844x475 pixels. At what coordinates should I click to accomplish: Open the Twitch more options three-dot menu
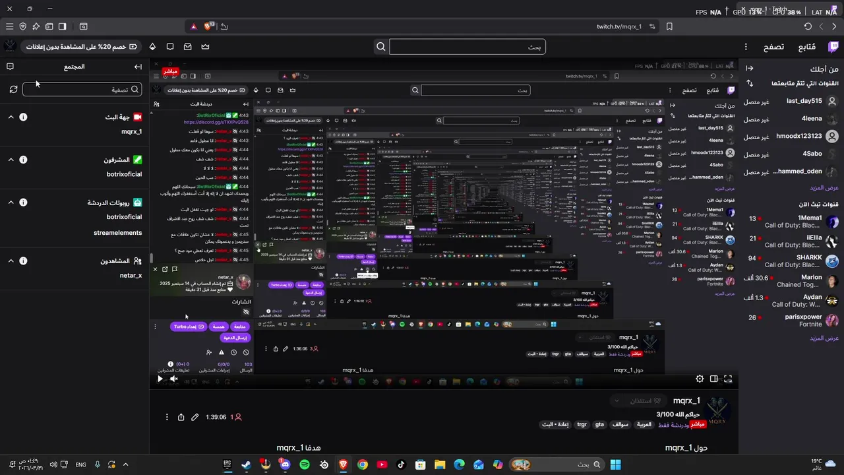[746, 46]
